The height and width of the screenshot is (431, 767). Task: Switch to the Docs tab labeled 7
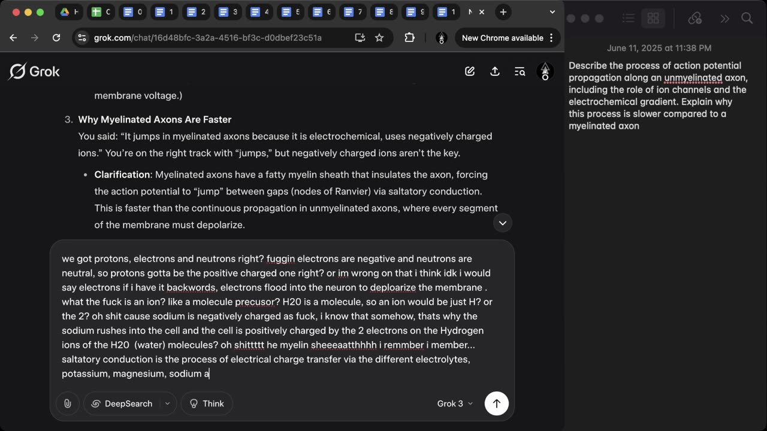point(352,12)
